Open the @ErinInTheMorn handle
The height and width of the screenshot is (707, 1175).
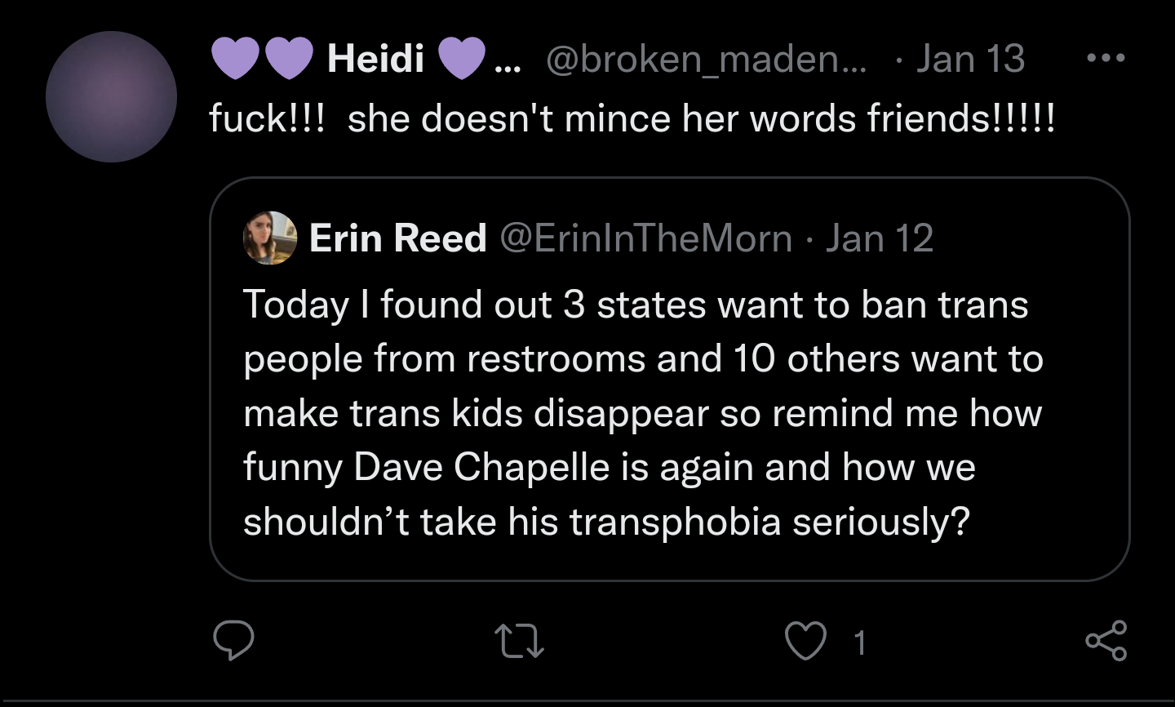click(645, 238)
